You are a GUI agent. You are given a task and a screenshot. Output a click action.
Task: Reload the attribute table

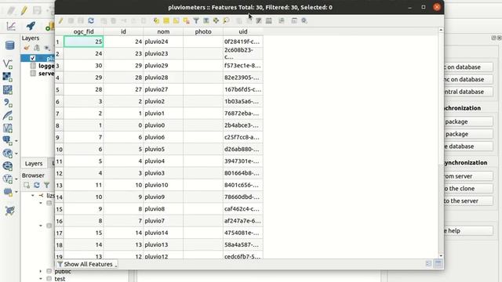(x=91, y=21)
